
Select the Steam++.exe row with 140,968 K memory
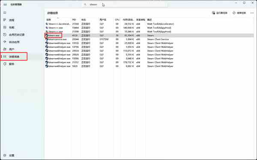(149, 28)
